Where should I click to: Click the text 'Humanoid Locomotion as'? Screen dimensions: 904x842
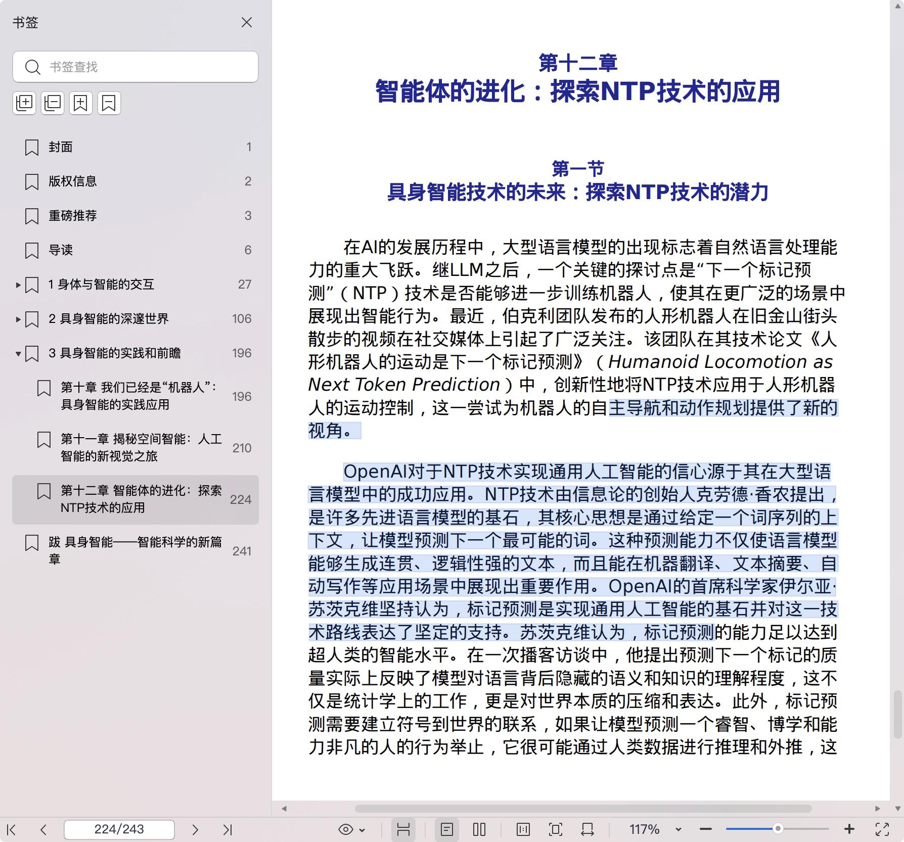[x=720, y=362]
